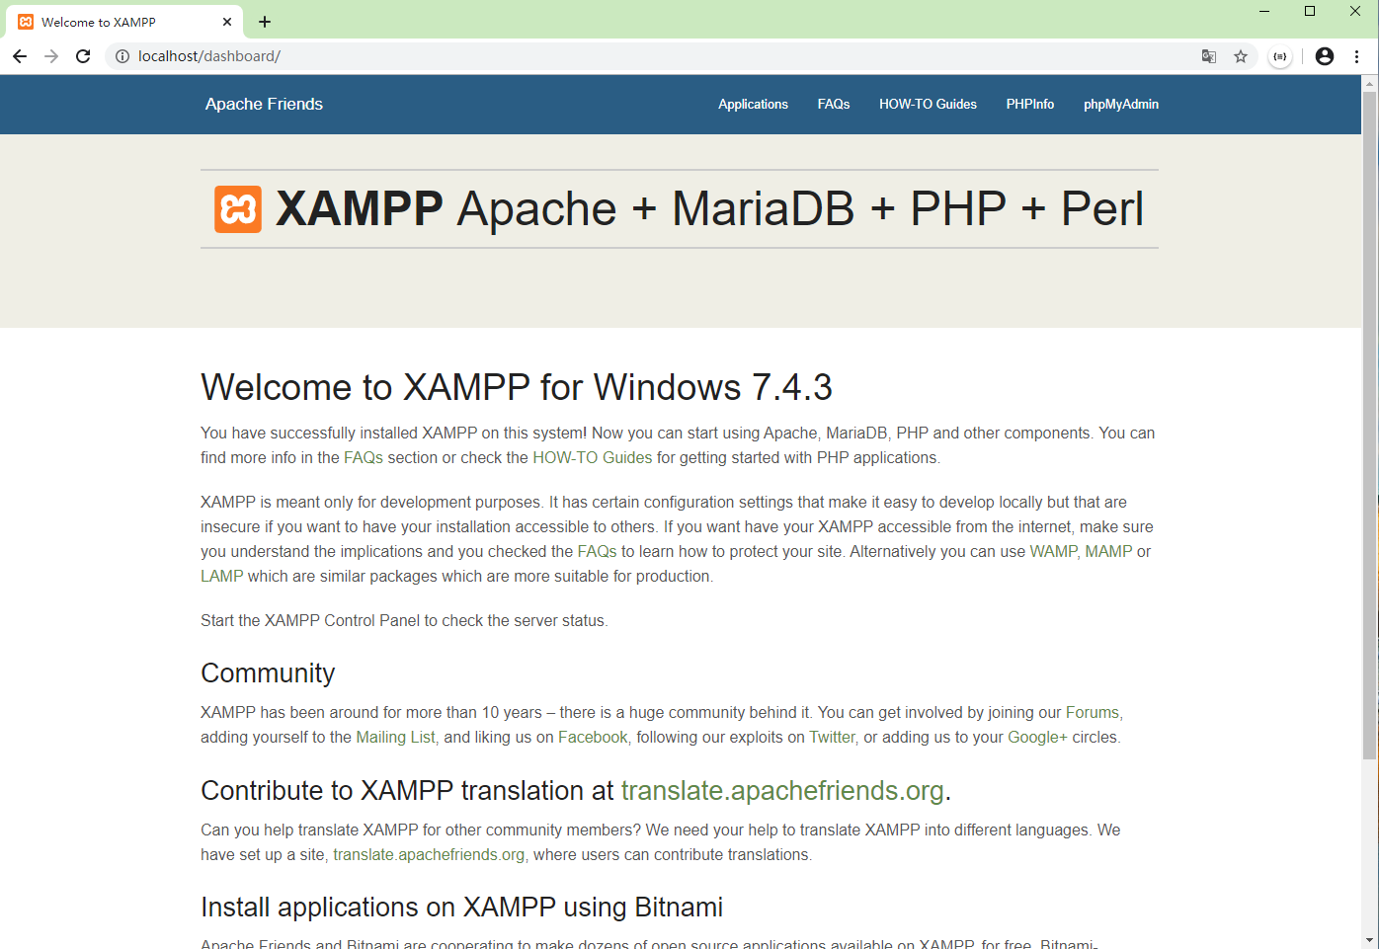Open the Twitter link
Screen dimensions: 1379x949
(832, 737)
